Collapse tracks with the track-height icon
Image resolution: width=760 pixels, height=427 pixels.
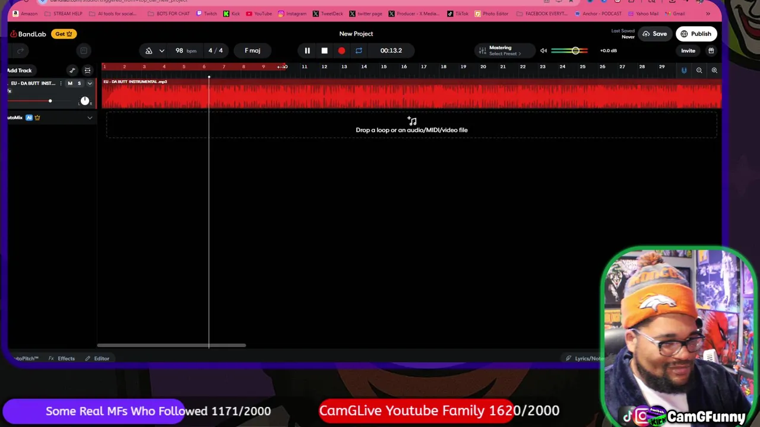pos(87,71)
